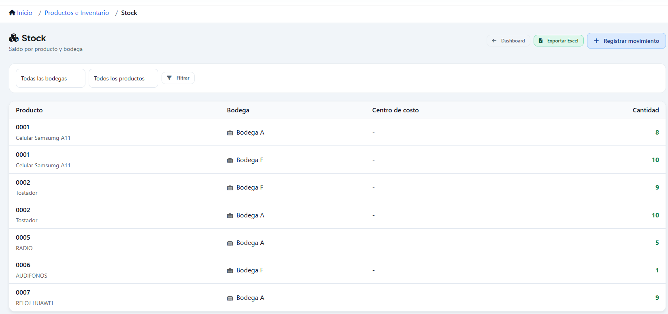Export stock list to Excel
The height and width of the screenshot is (314, 668).
click(559, 41)
